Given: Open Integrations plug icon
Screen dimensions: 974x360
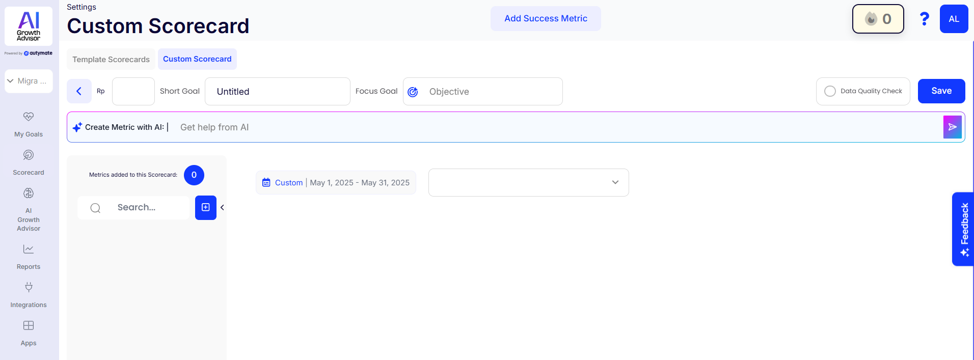Looking at the screenshot, I should [29, 287].
